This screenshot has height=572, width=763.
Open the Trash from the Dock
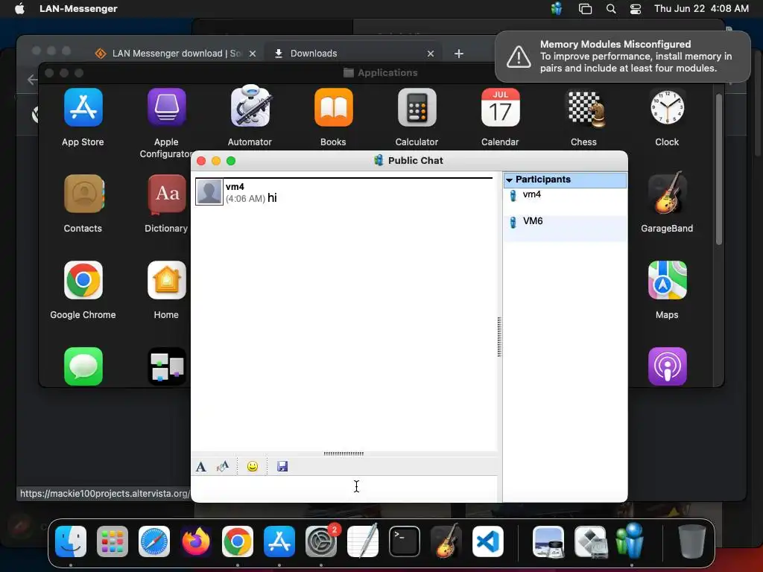click(691, 541)
